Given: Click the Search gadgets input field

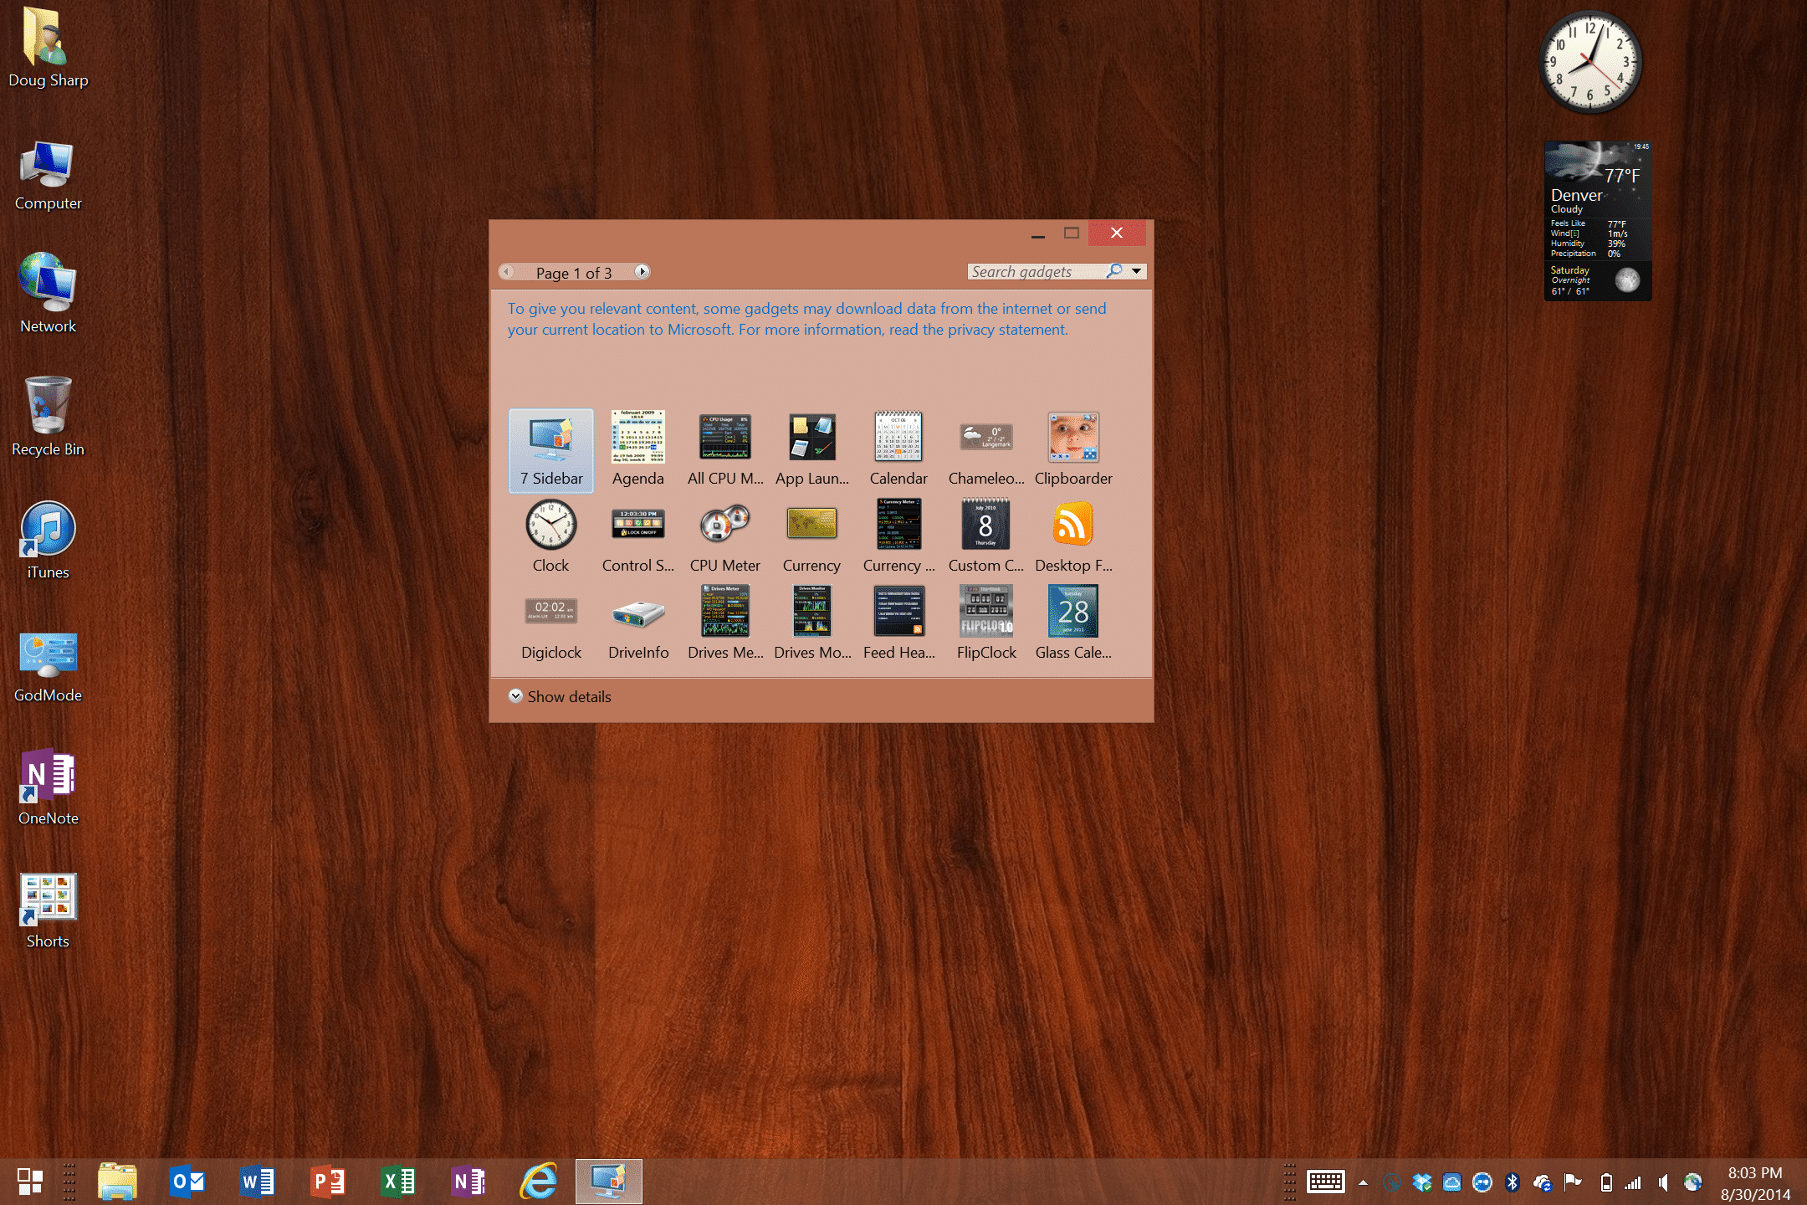Looking at the screenshot, I should click(x=1036, y=272).
